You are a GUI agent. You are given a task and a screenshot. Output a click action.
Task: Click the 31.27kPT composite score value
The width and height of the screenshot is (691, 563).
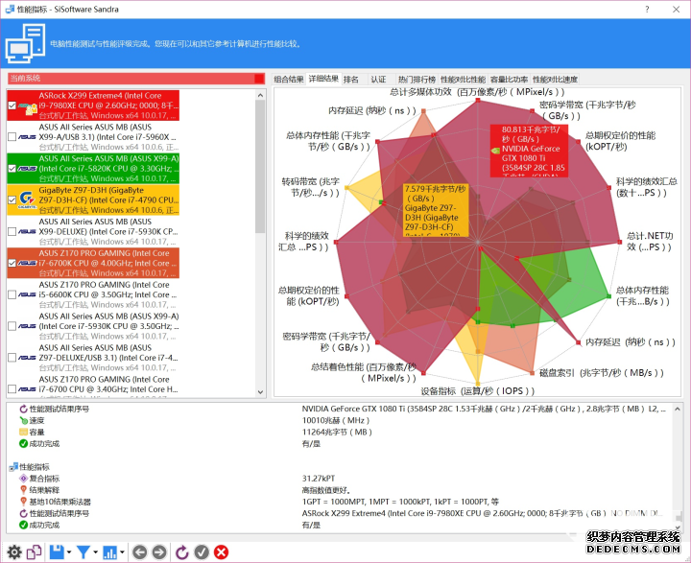click(319, 479)
